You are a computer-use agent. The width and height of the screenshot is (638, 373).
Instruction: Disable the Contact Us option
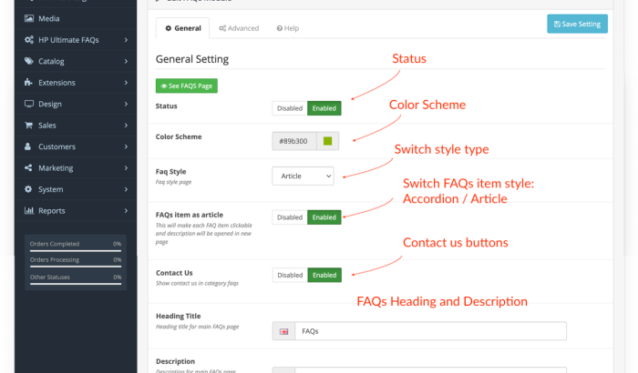point(290,275)
